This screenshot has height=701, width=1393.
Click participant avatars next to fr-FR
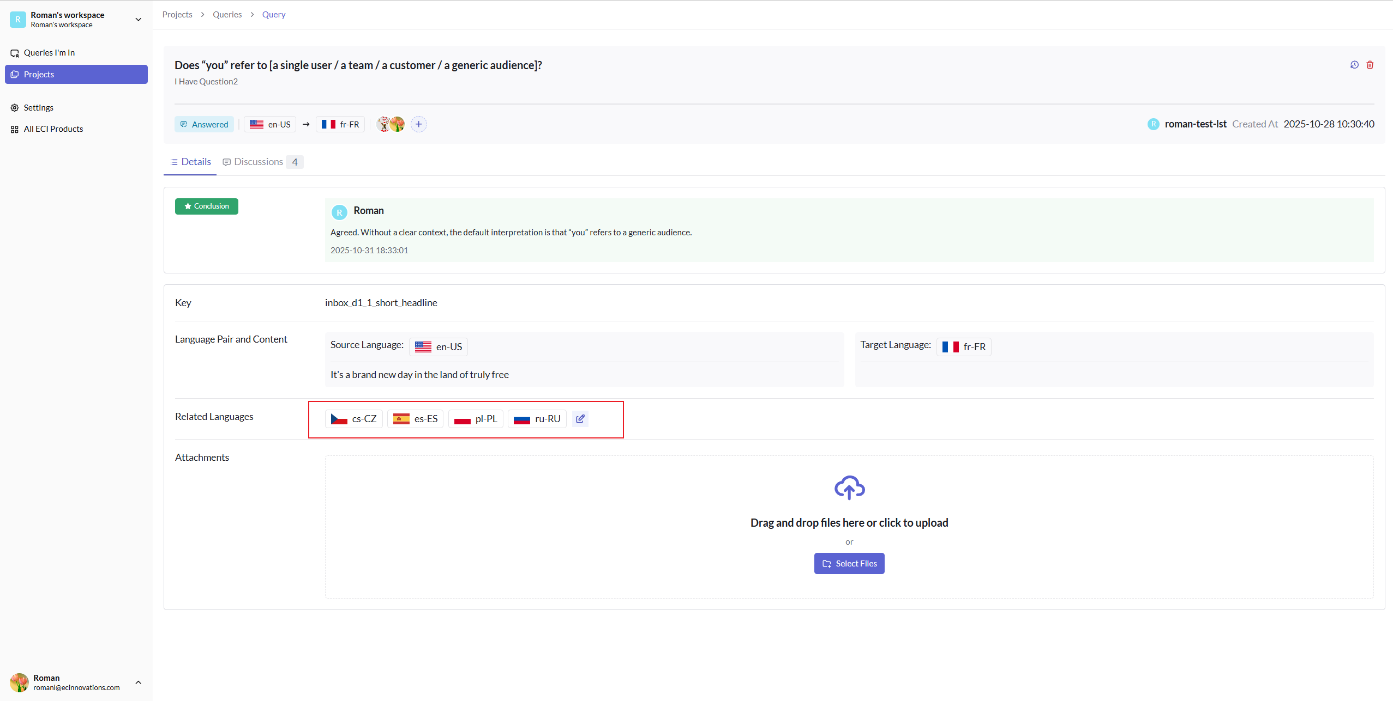pyautogui.click(x=391, y=124)
